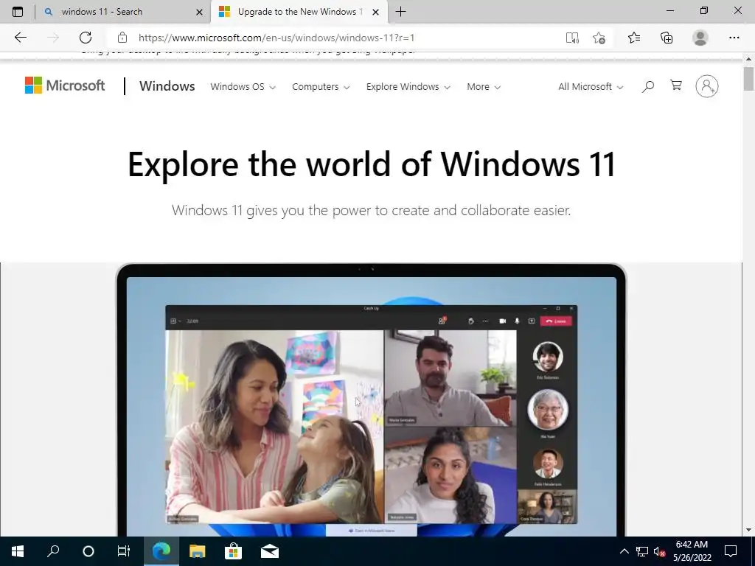Open the Mail app in taskbar
The image size is (755, 566).
click(270, 551)
